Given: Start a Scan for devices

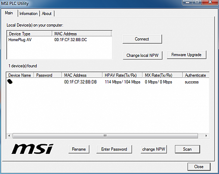Looking at the screenshot, I should [x=187, y=149].
